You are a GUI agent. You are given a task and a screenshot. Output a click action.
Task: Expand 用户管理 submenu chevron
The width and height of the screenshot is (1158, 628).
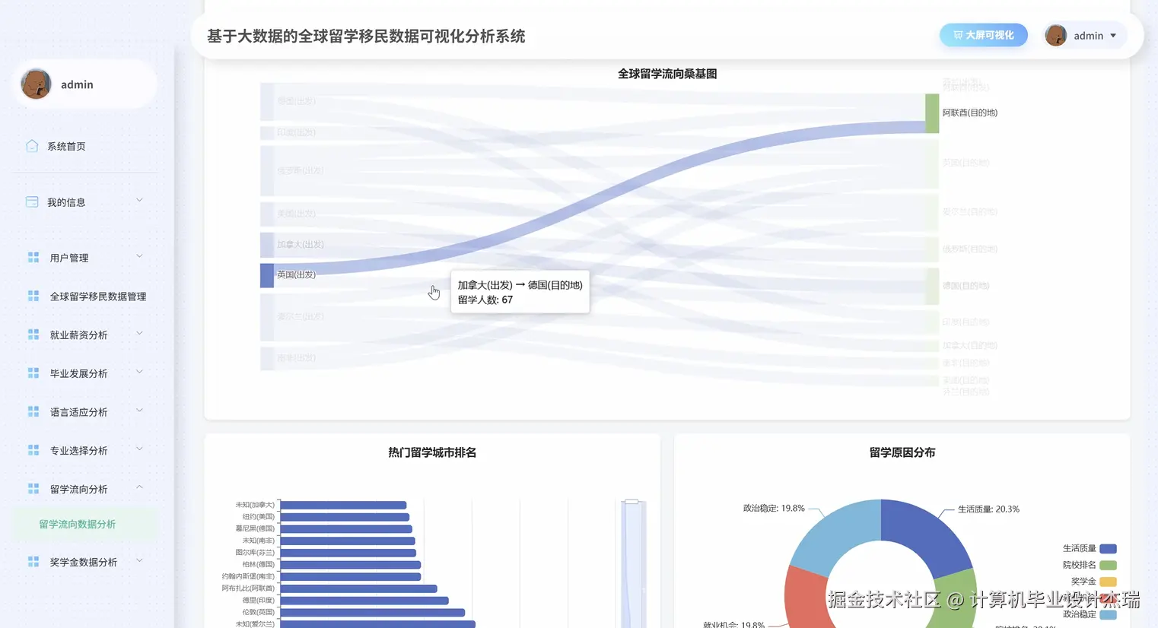click(139, 256)
